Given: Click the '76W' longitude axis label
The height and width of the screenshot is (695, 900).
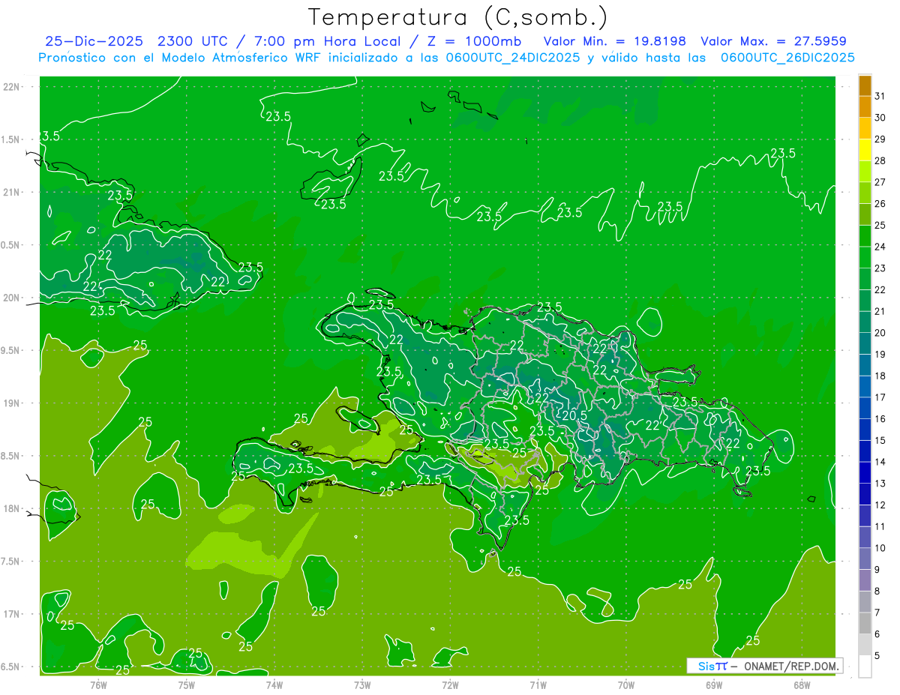Looking at the screenshot, I should click(98, 685).
